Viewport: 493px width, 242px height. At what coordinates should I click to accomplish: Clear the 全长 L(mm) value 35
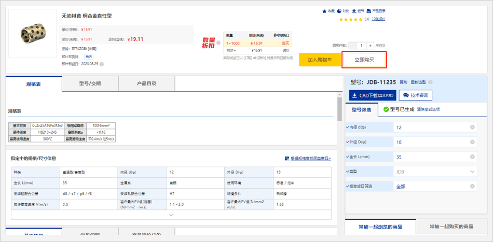tap(472, 156)
